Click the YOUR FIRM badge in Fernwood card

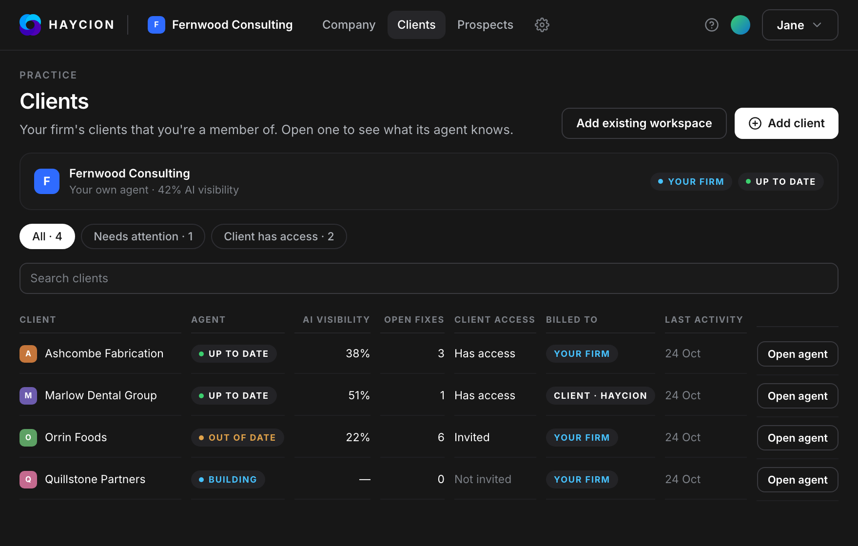click(691, 181)
